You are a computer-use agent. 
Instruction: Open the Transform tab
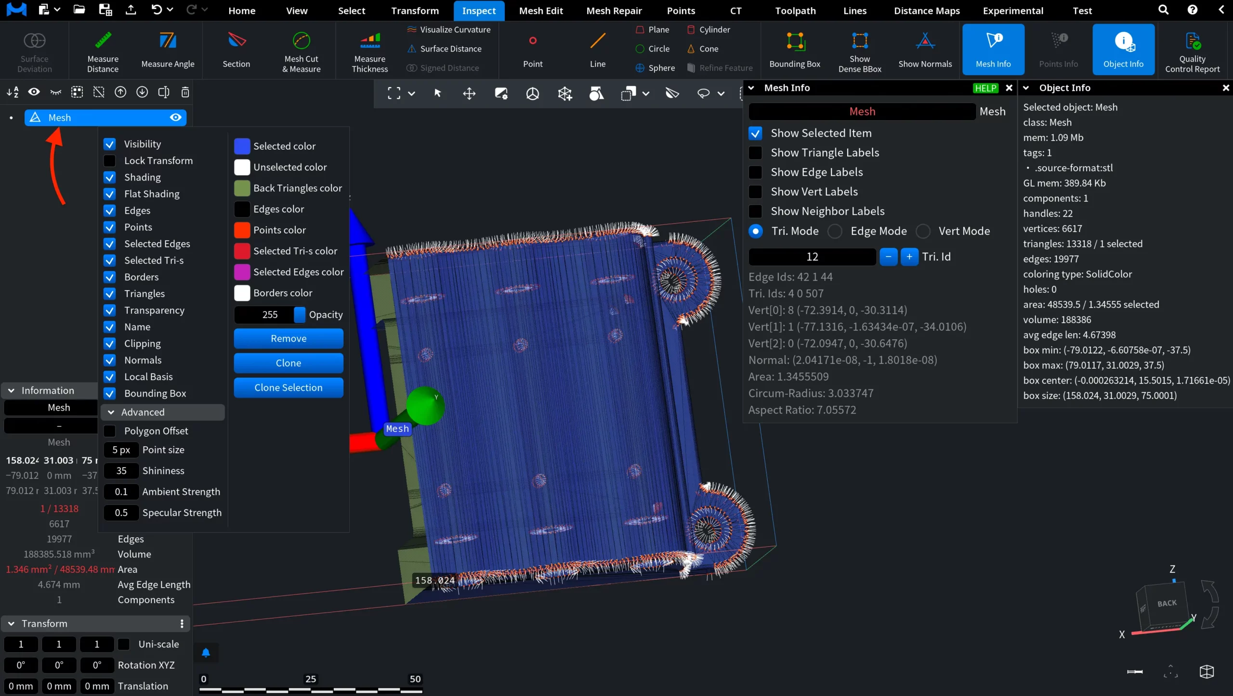point(415,11)
